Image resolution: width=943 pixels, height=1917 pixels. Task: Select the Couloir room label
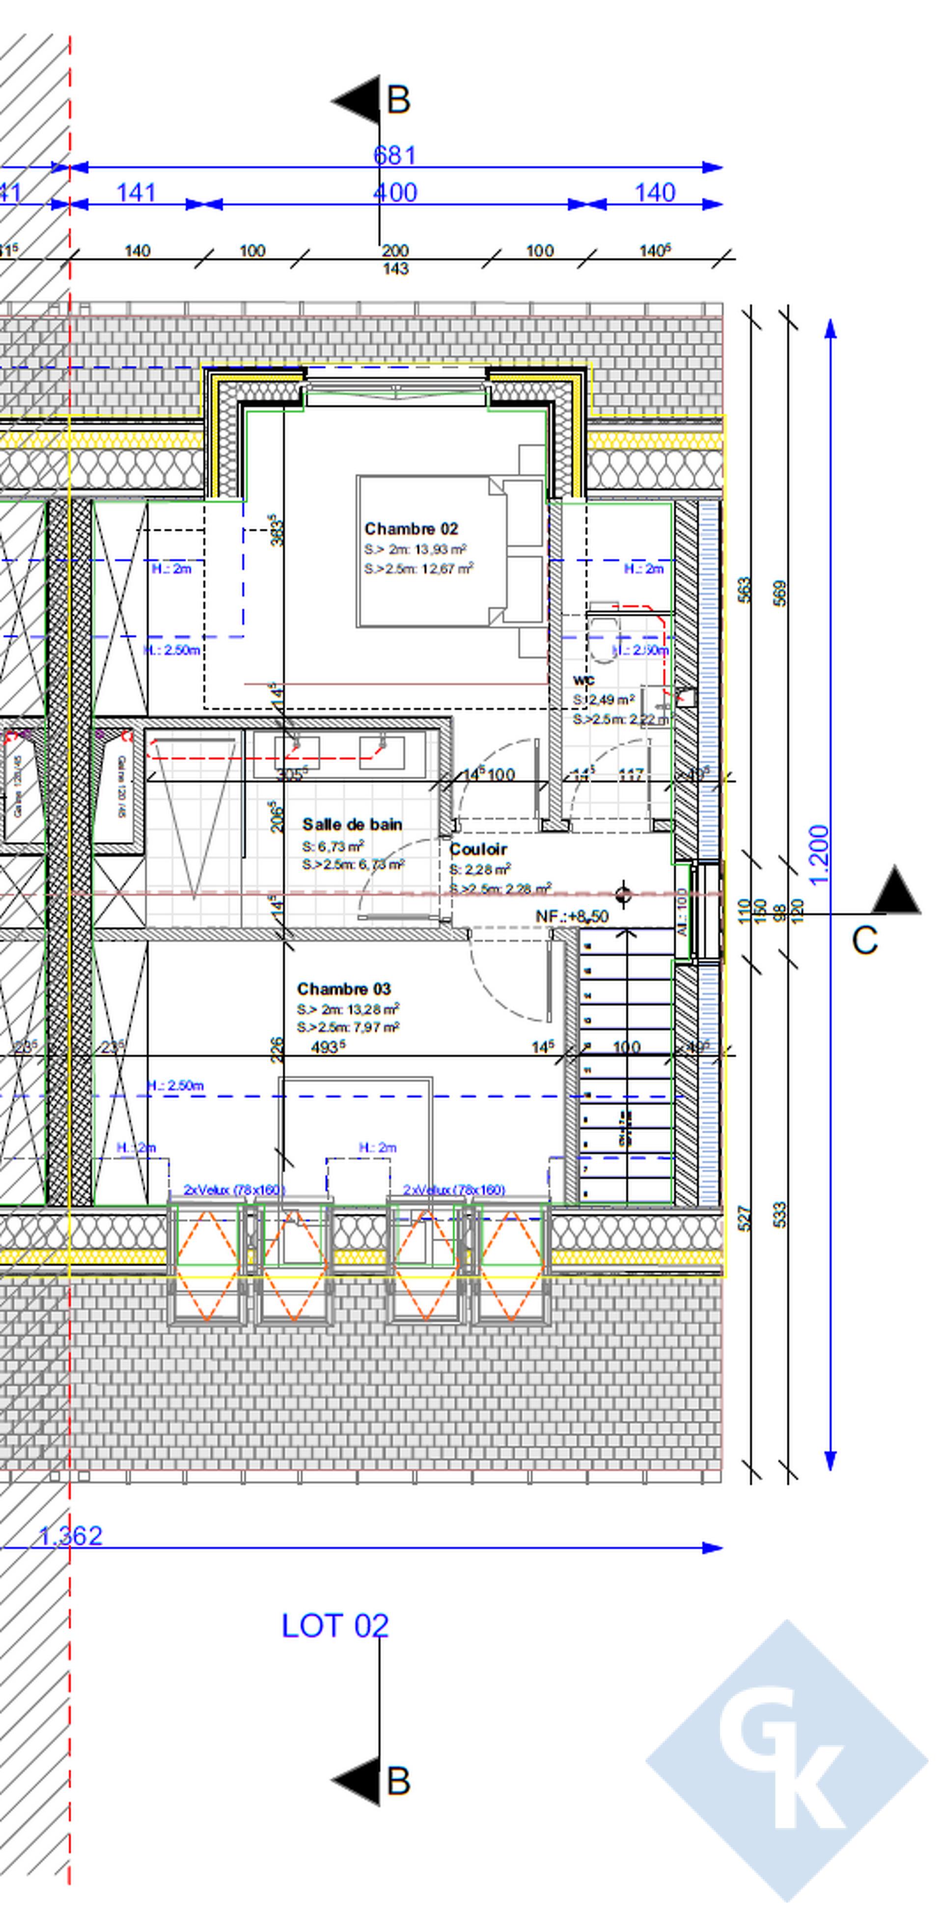tap(478, 849)
